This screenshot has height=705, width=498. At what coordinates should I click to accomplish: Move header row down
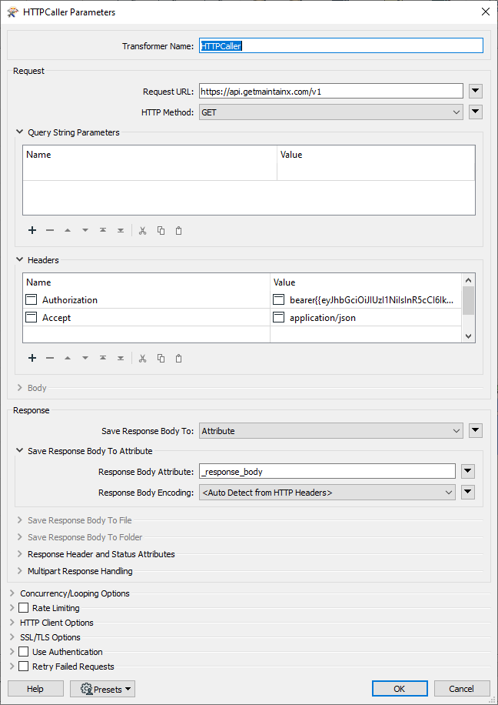pyautogui.click(x=85, y=358)
